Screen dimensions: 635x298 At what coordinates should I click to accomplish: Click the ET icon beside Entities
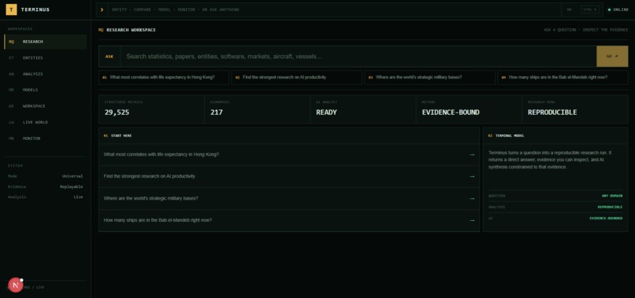click(11, 58)
